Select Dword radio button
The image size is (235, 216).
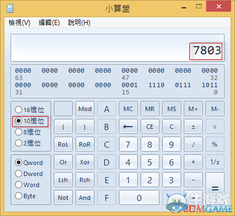29,174
